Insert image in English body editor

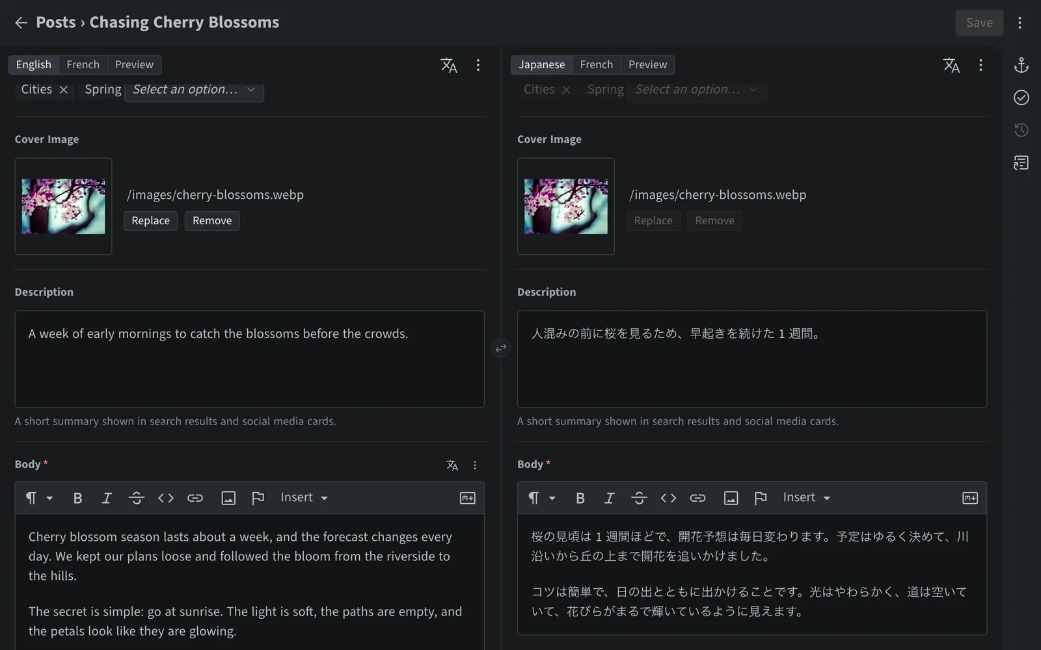[228, 498]
